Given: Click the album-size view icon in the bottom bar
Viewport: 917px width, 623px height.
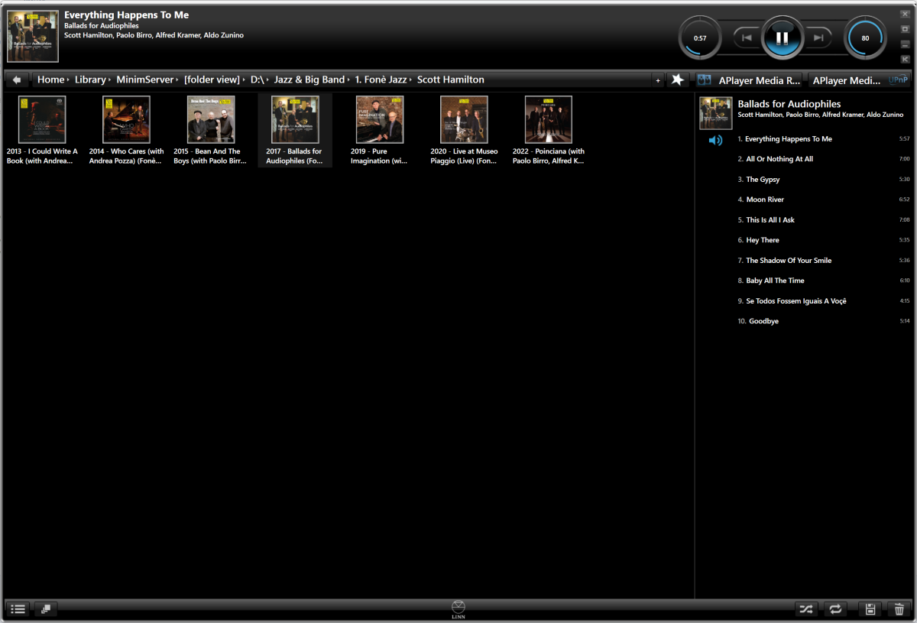Looking at the screenshot, I should (x=46, y=609).
